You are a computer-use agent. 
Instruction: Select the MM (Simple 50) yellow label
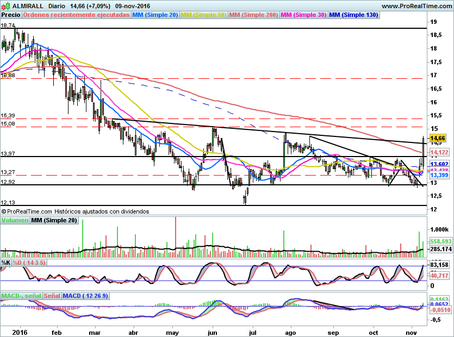(x=203, y=15)
